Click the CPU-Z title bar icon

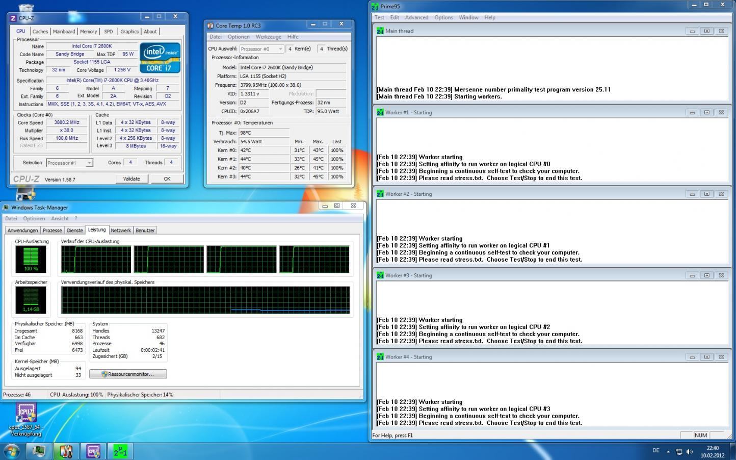14,18
